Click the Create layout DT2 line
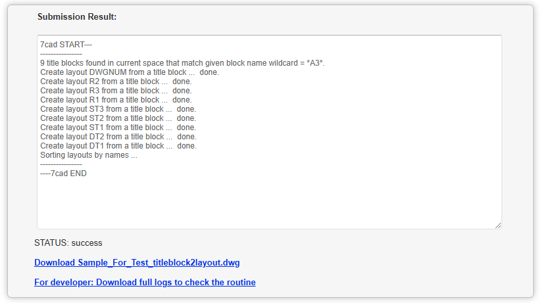The width and height of the screenshot is (541, 303). 118,137
